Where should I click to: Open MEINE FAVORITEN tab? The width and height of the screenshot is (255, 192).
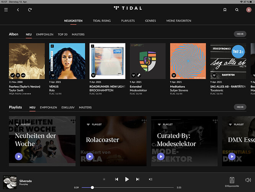pyautogui.click(x=179, y=21)
